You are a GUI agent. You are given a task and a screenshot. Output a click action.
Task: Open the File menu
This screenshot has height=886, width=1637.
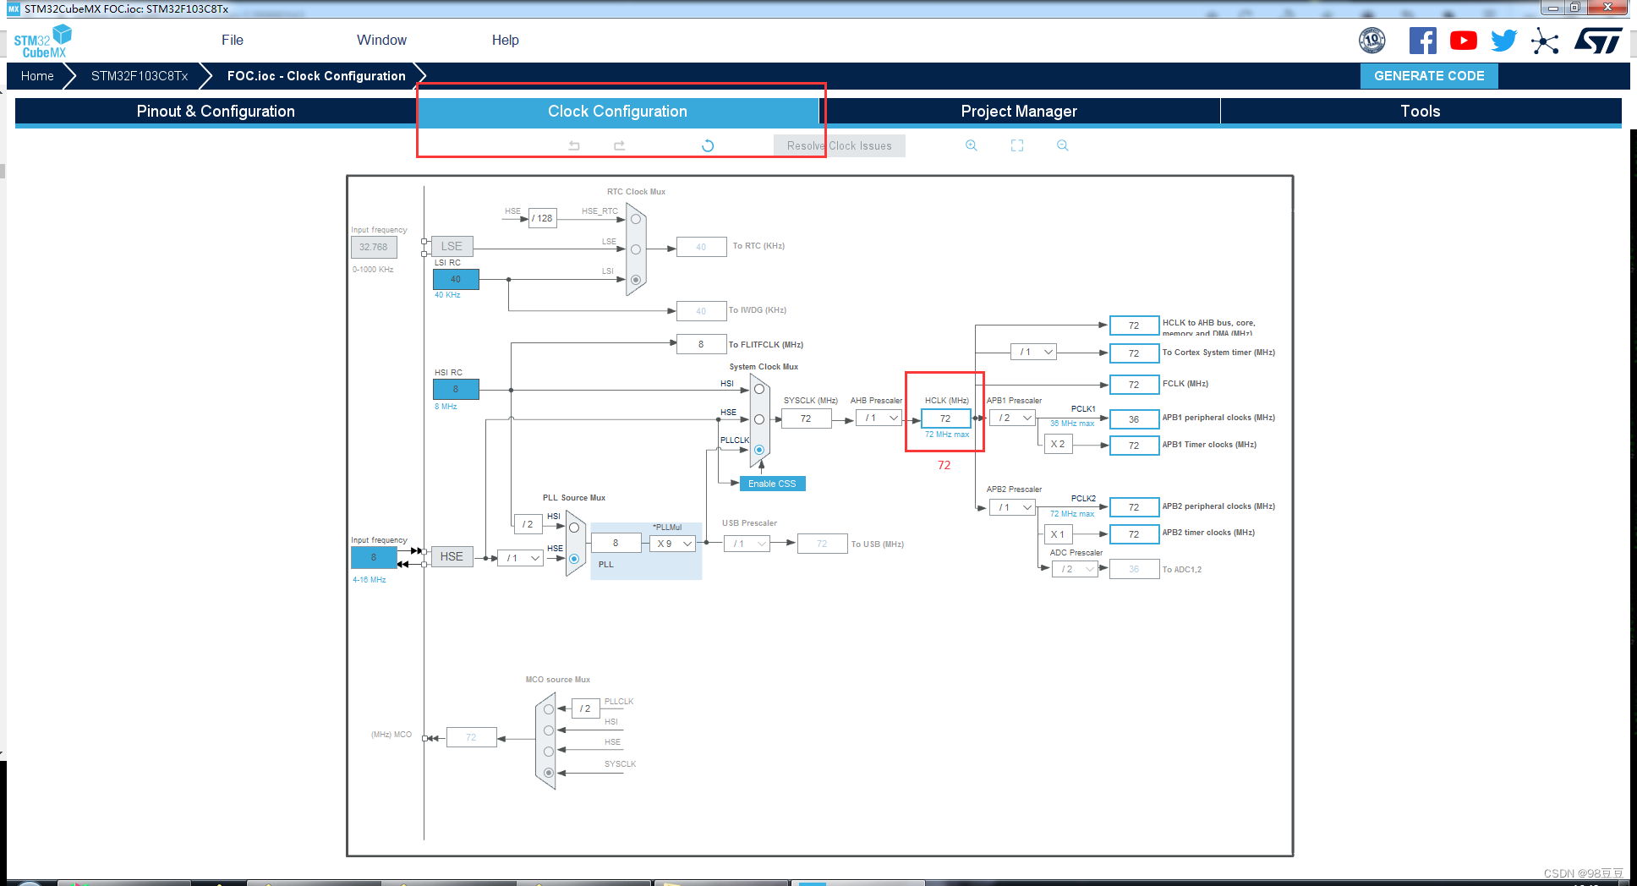(233, 40)
